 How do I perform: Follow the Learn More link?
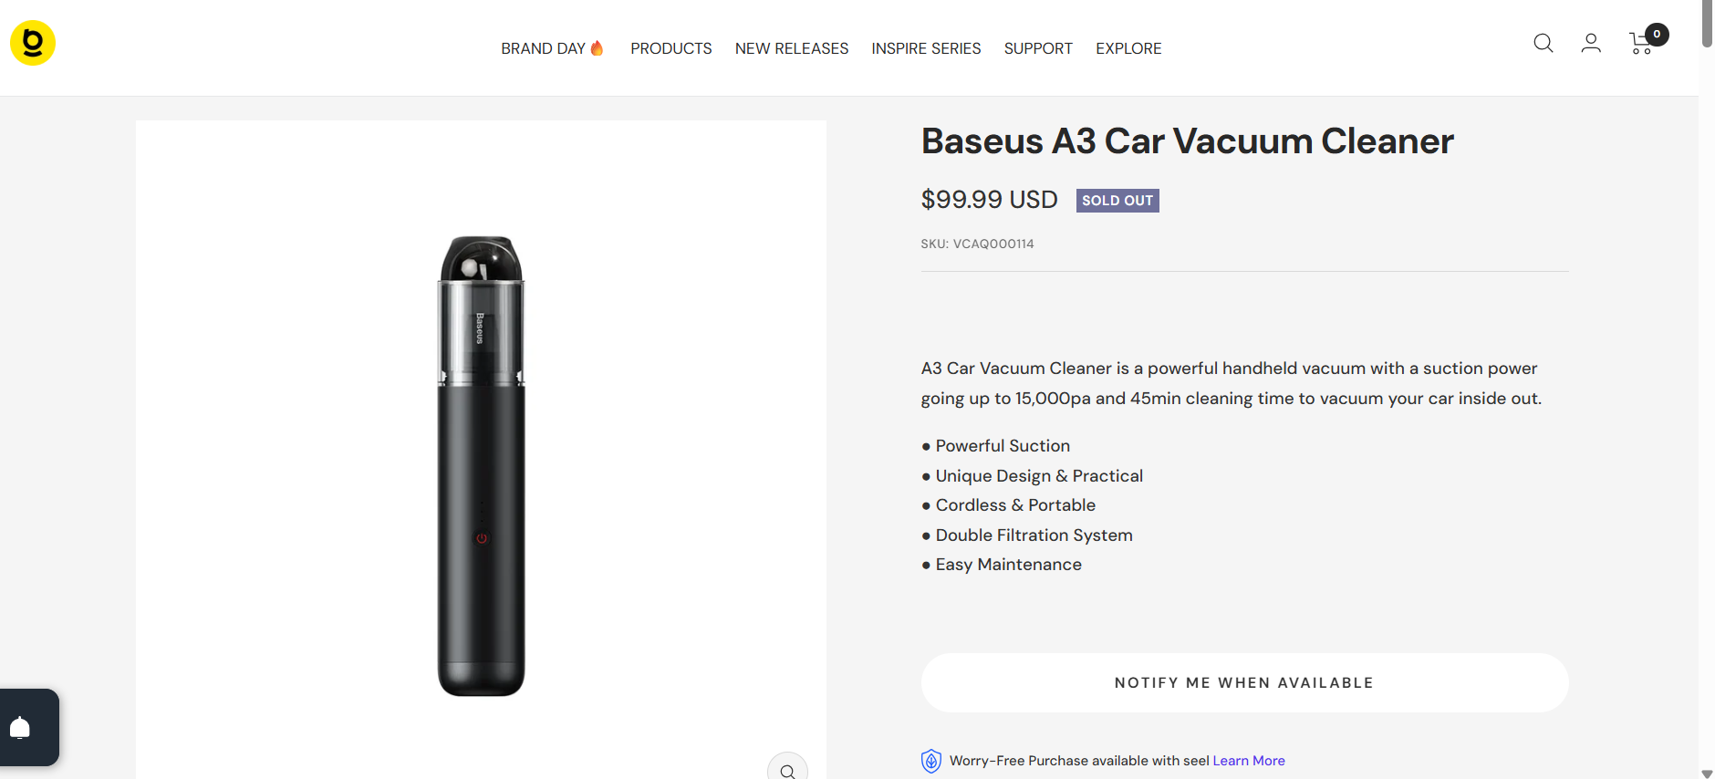click(x=1249, y=761)
